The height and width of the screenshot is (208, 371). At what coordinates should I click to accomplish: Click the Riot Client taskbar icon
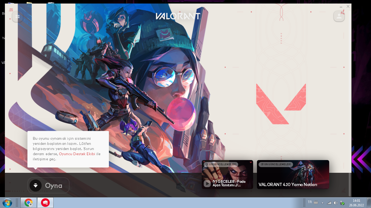(x=45, y=203)
